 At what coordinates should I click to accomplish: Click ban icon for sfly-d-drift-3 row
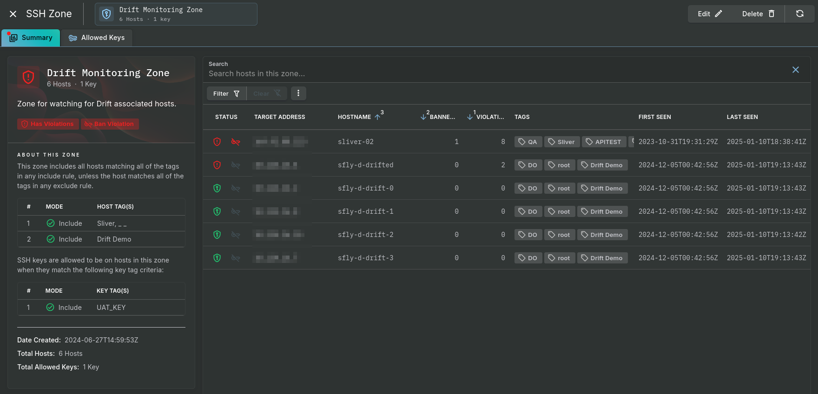(x=236, y=258)
